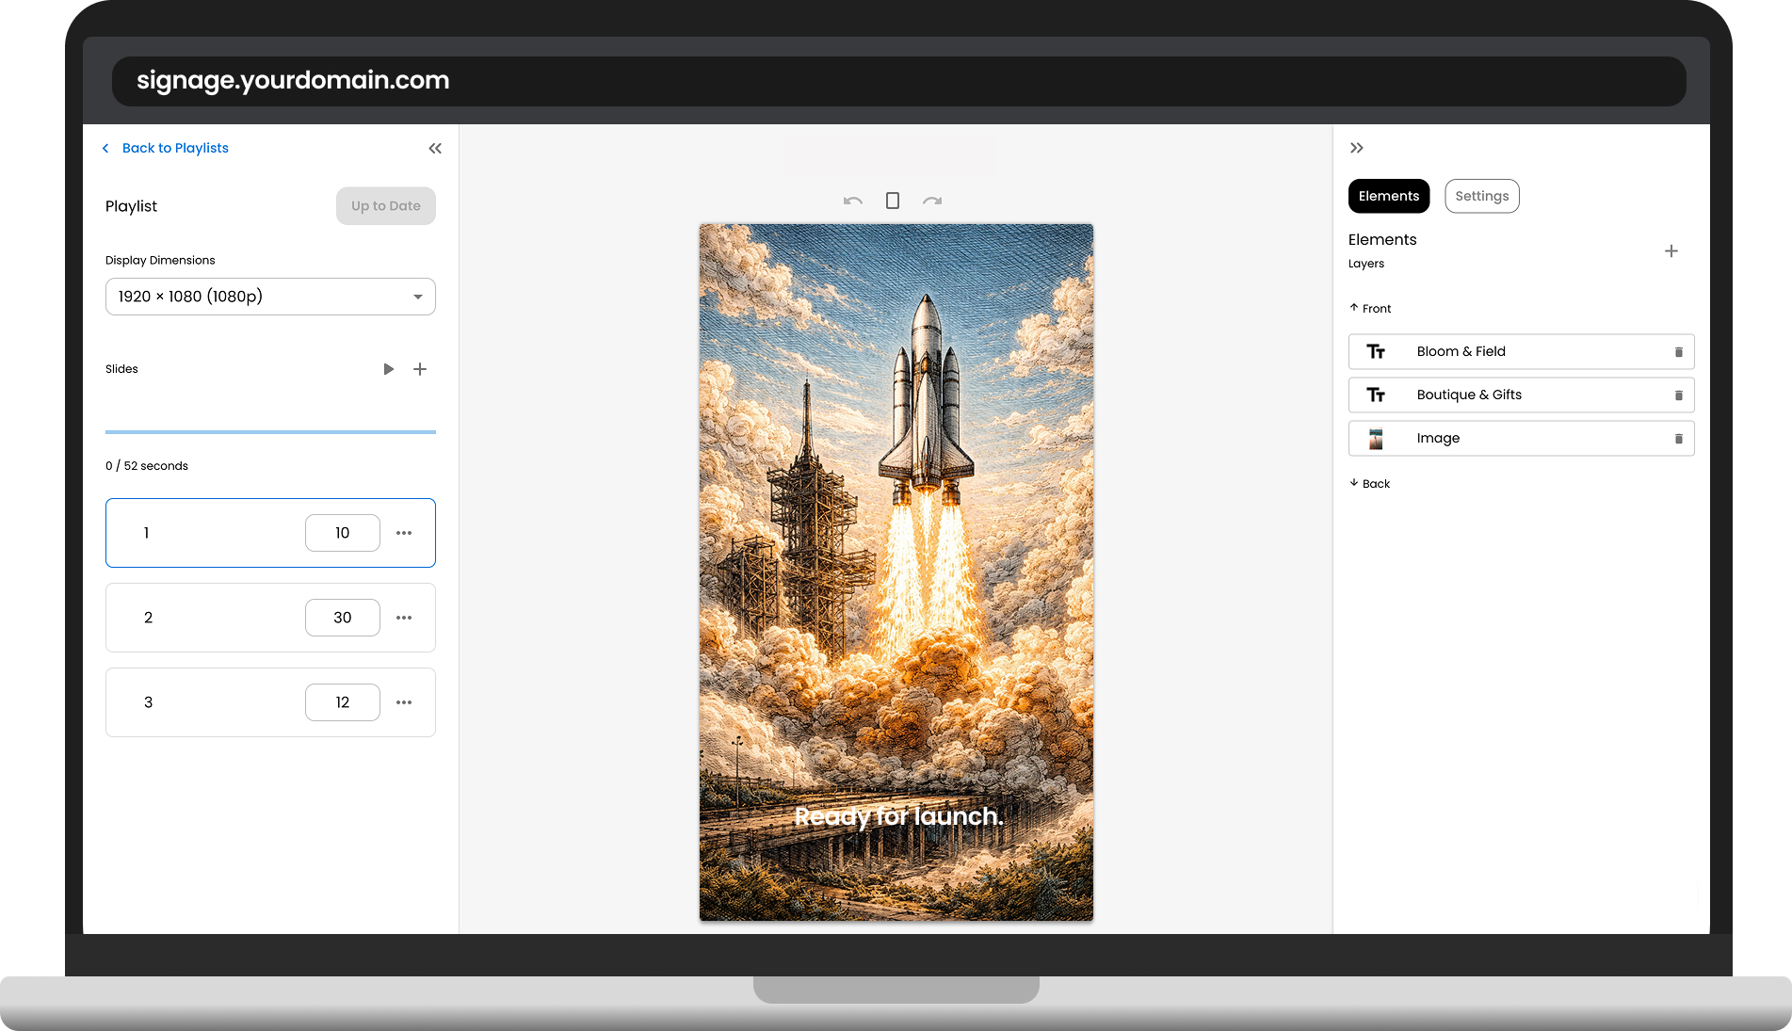Undo the last canvas change
The height and width of the screenshot is (1031, 1792).
[852, 201]
